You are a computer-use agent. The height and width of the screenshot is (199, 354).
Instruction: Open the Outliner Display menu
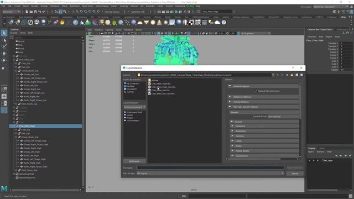(13, 33)
